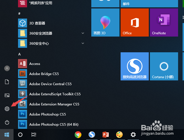The width and height of the screenshot is (184, 140).
Task: Click the Windows Start button
Action: [x=7, y=135]
